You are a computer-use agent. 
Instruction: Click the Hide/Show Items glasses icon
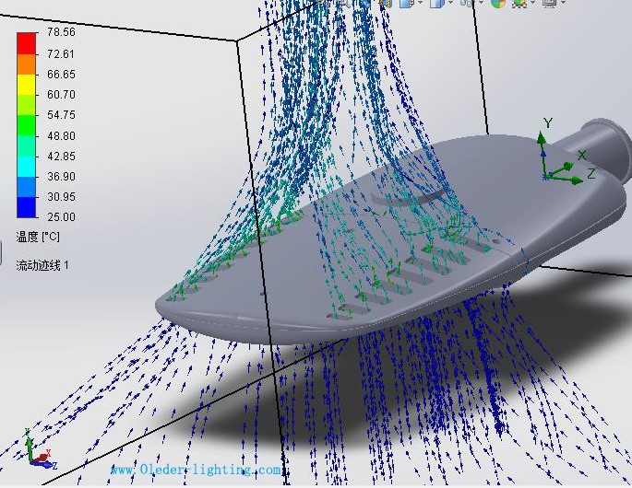pos(467,3)
